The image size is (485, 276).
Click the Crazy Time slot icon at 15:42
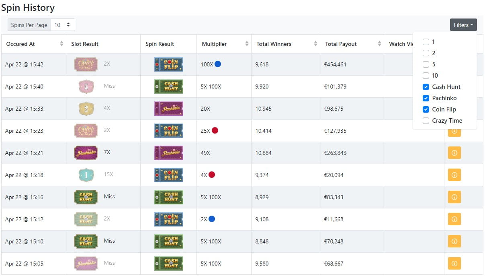point(86,64)
